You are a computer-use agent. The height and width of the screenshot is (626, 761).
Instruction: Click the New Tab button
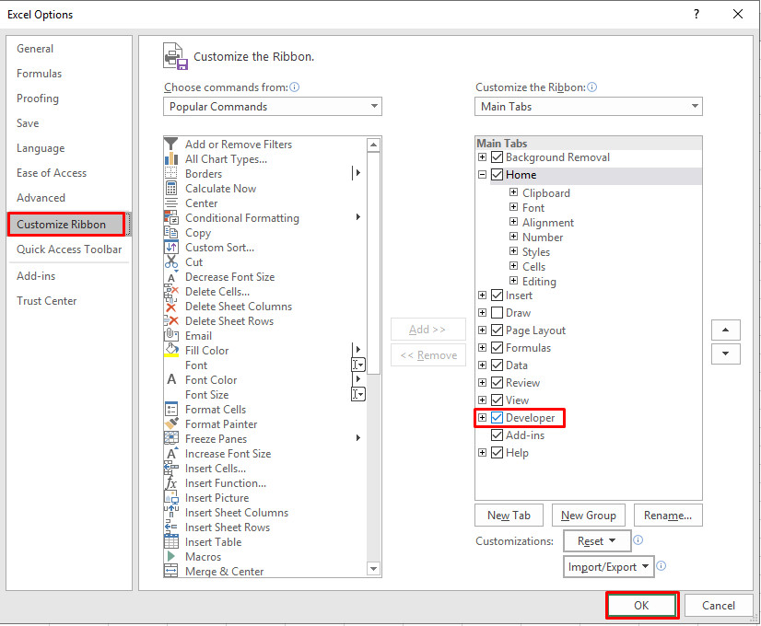pyautogui.click(x=509, y=515)
